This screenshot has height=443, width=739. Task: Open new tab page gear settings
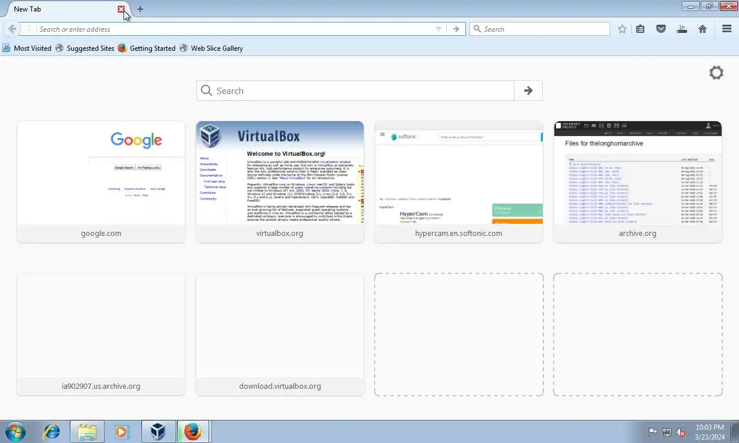tap(716, 73)
